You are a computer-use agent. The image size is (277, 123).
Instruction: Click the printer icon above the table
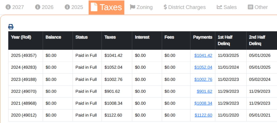click(x=11, y=27)
